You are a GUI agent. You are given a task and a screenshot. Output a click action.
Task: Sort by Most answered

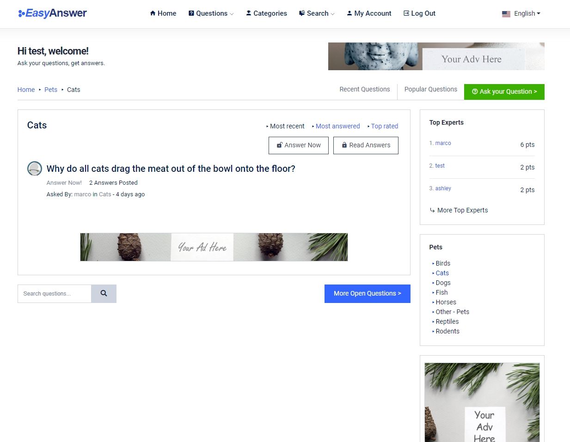pos(337,126)
